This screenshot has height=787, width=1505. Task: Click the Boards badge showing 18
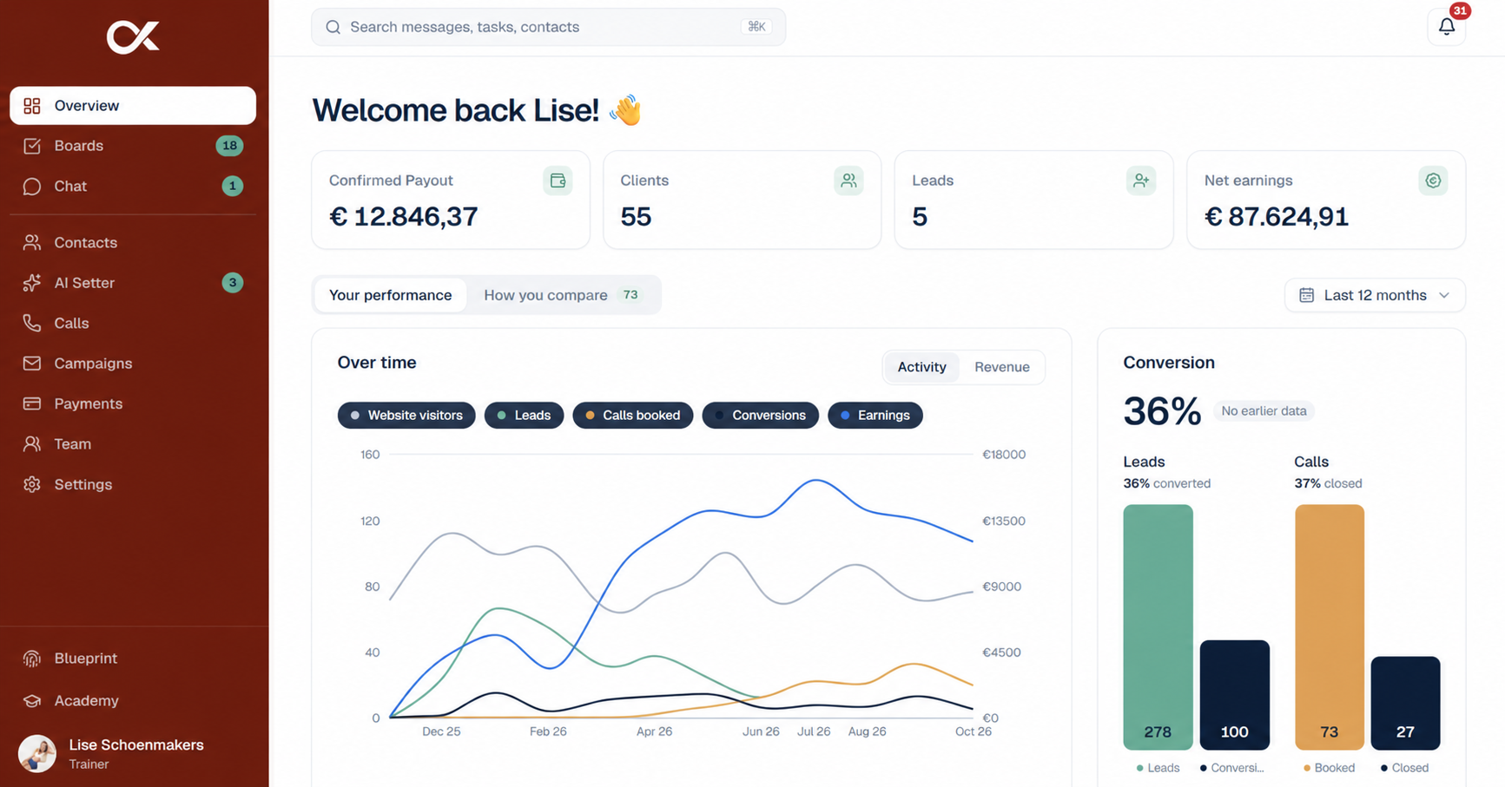click(229, 146)
